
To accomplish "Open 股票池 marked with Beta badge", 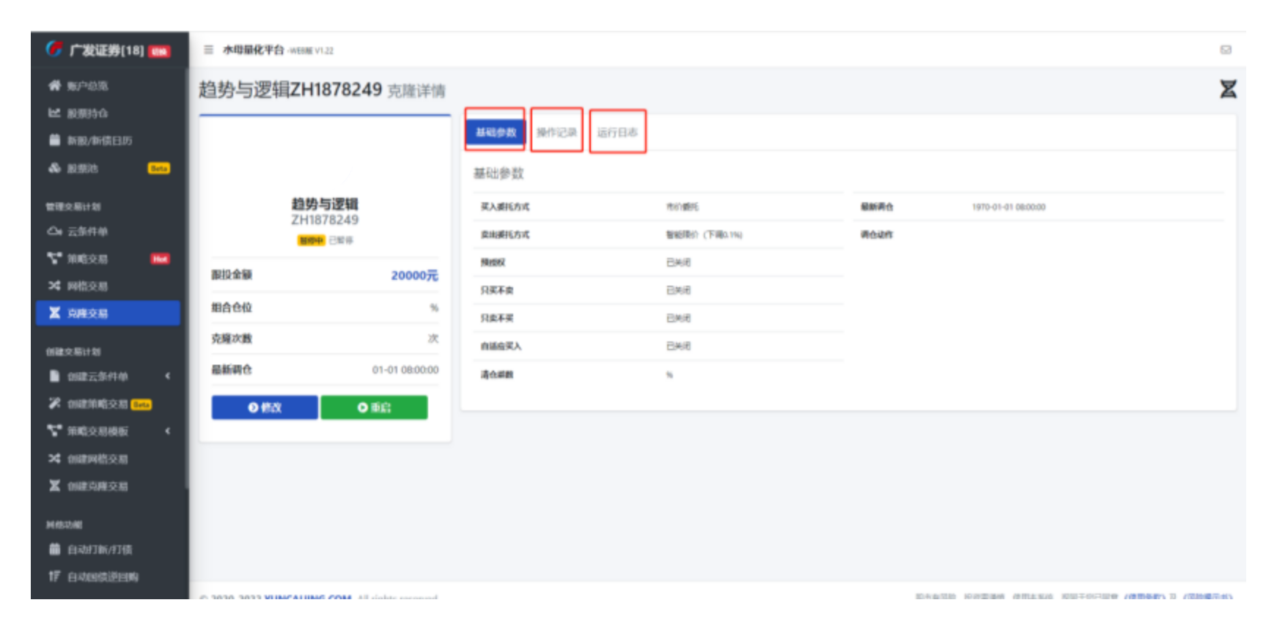I will [x=82, y=168].
